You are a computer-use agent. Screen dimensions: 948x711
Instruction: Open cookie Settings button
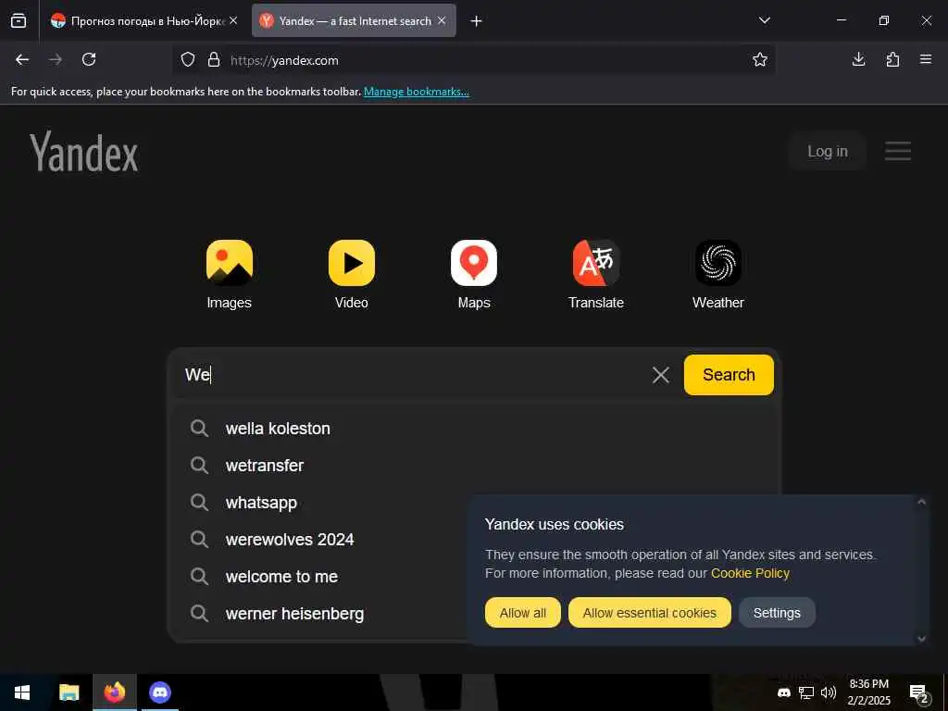click(x=777, y=613)
